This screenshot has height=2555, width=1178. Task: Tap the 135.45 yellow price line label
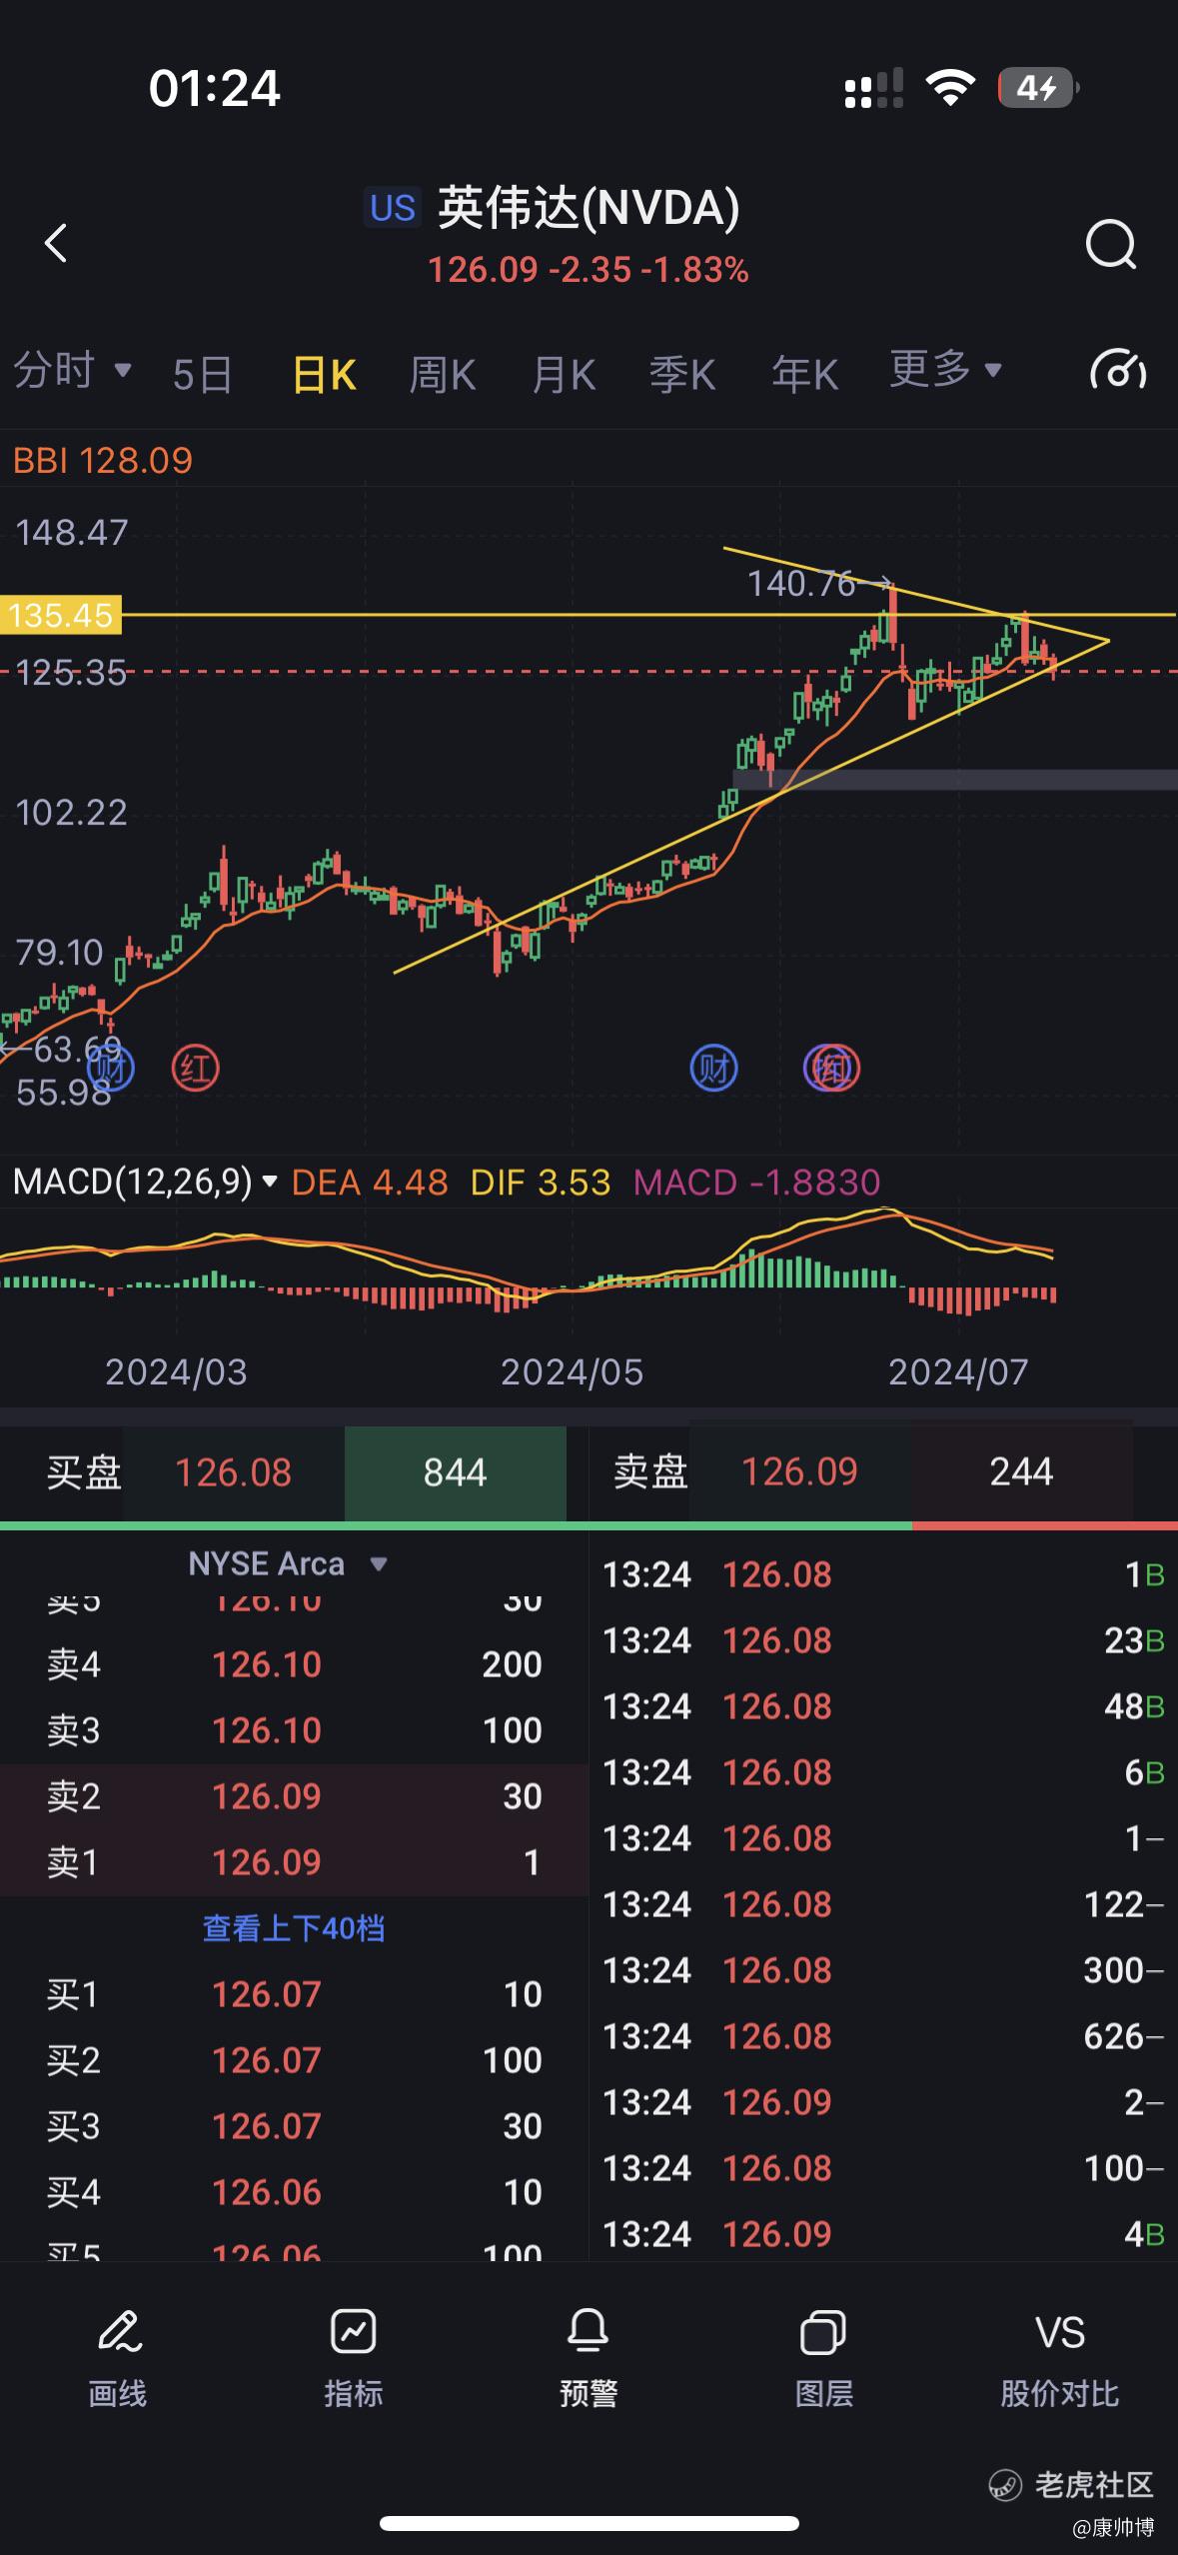tap(61, 615)
